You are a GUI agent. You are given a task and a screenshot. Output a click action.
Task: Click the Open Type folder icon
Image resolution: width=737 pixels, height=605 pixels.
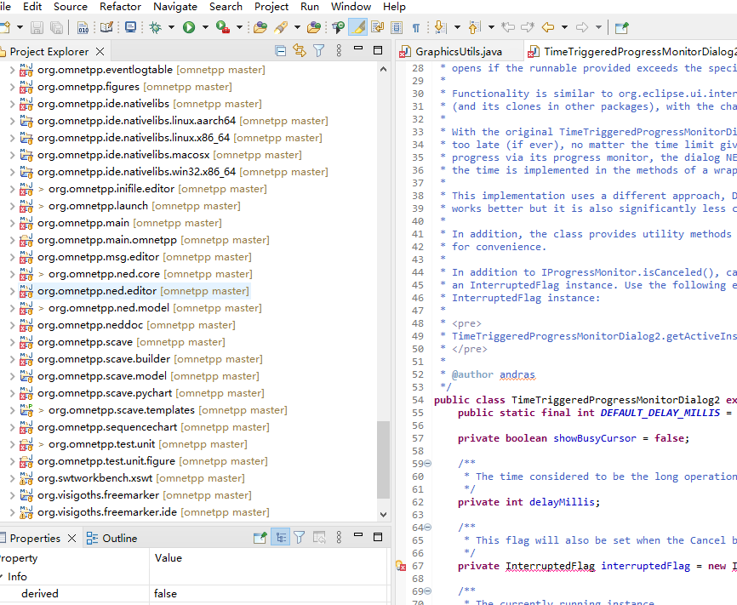pos(260,27)
